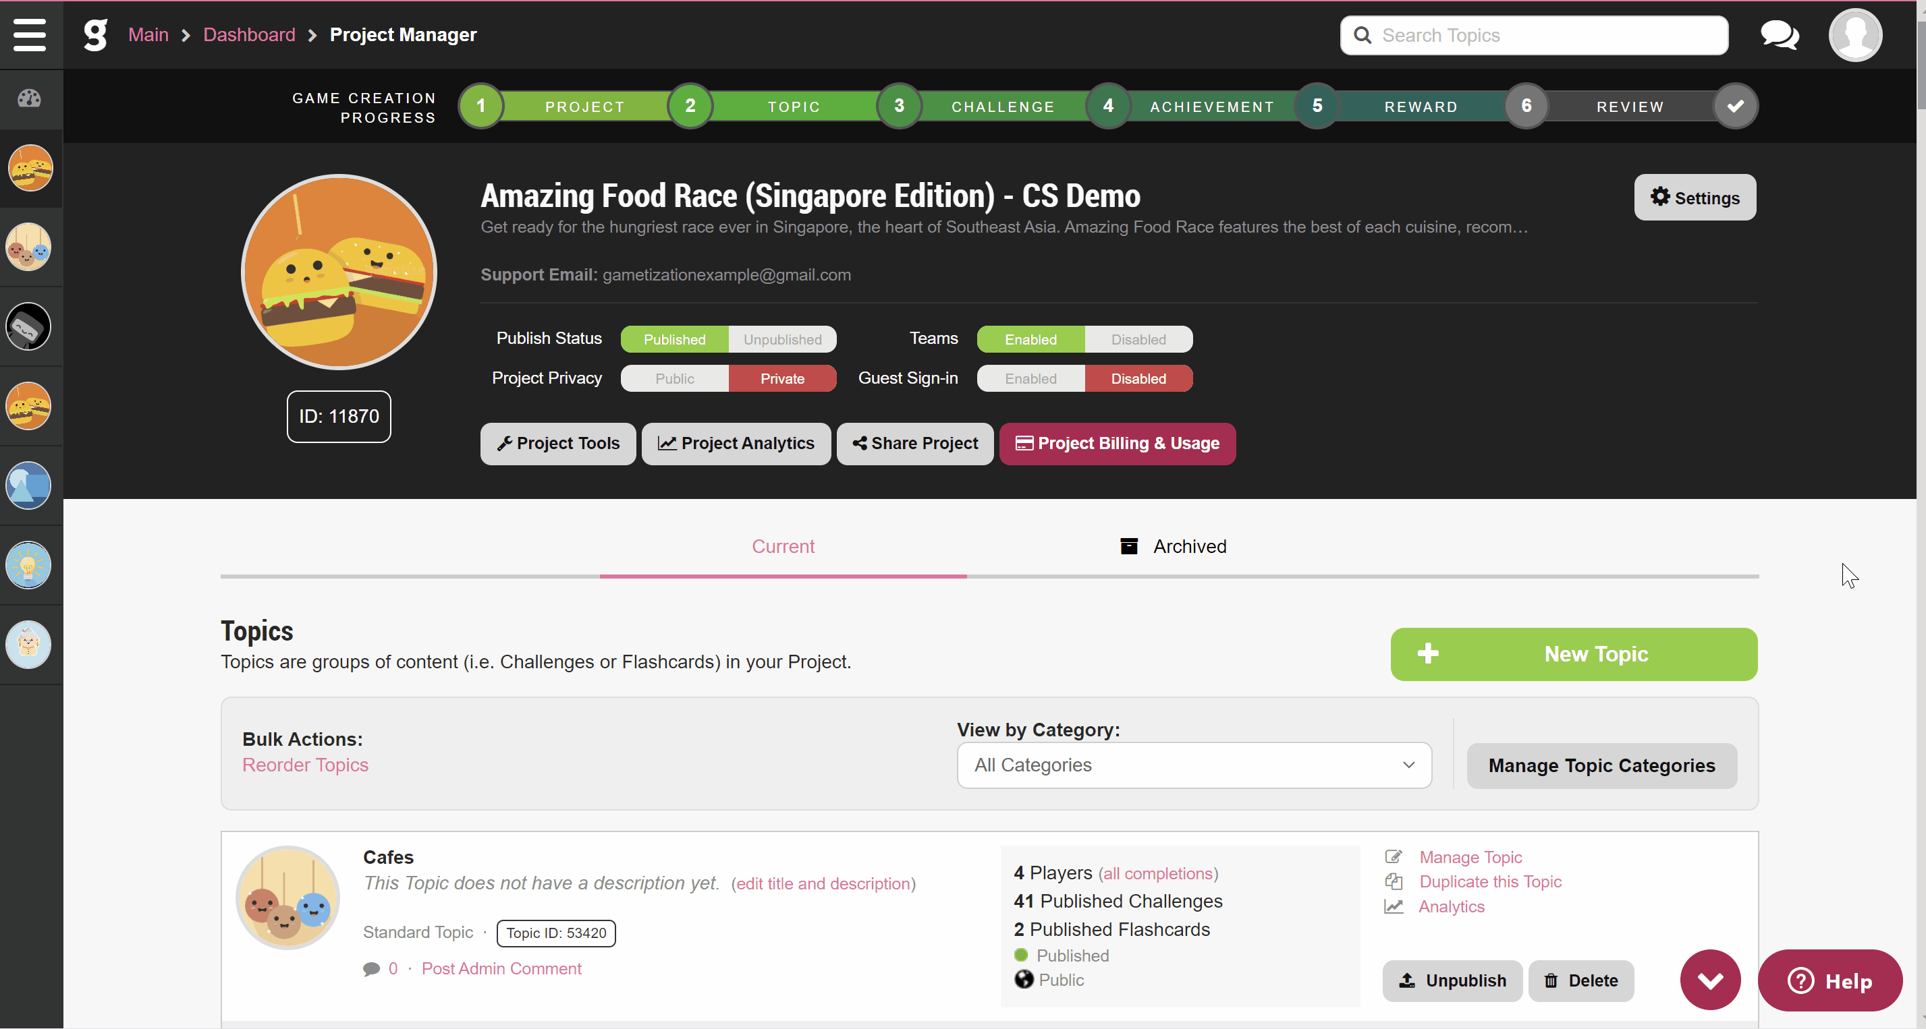Select the macarons project in sidebar
This screenshot has height=1029, width=1926.
tap(29, 247)
